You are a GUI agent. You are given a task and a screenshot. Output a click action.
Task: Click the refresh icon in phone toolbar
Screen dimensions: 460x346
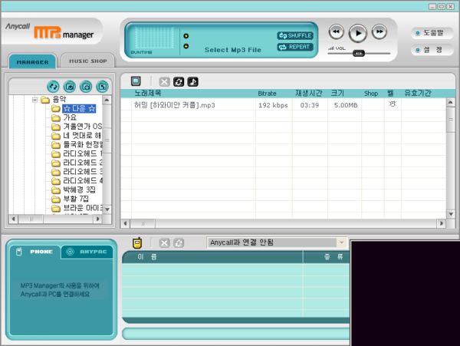tap(179, 243)
